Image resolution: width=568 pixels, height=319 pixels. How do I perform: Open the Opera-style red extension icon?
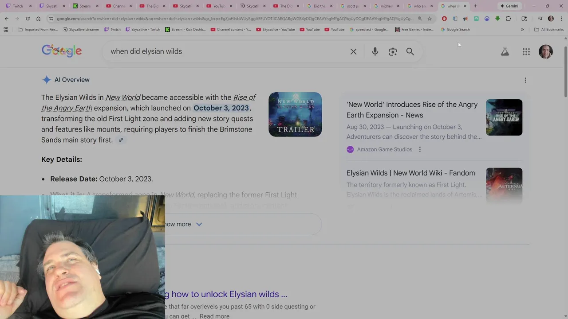click(x=444, y=19)
